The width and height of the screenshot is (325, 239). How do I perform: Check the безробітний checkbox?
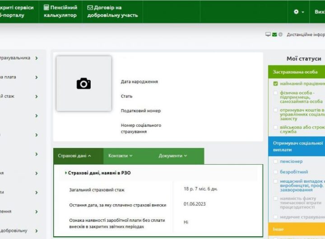click(x=276, y=172)
